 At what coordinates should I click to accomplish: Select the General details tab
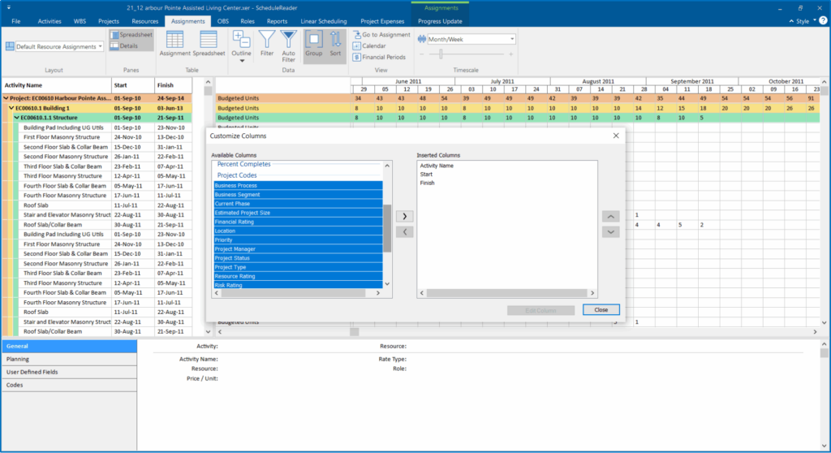[69, 346]
